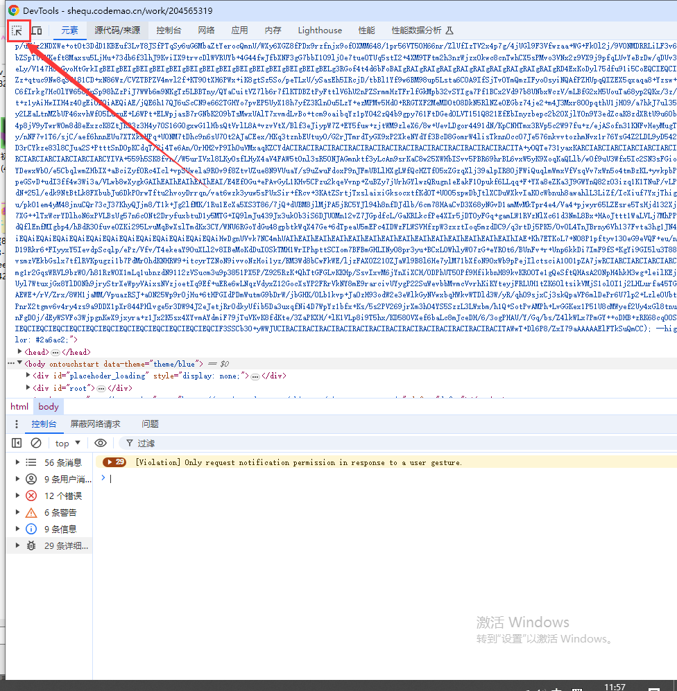
Task: Select the warning triangle icon
Action: 31,512
